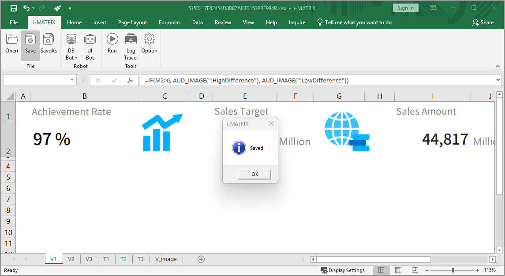
Task: Switch to Page Layout view in status bar
Action: tap(398, 270)
